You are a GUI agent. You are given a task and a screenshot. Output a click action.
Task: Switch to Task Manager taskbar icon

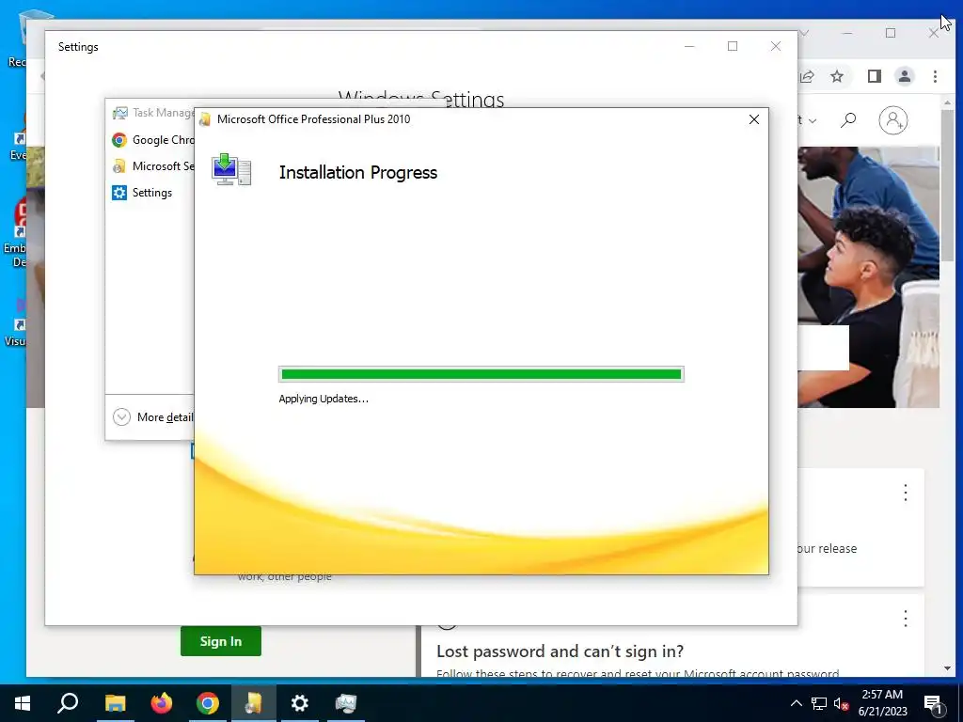[x=346, y=703]
